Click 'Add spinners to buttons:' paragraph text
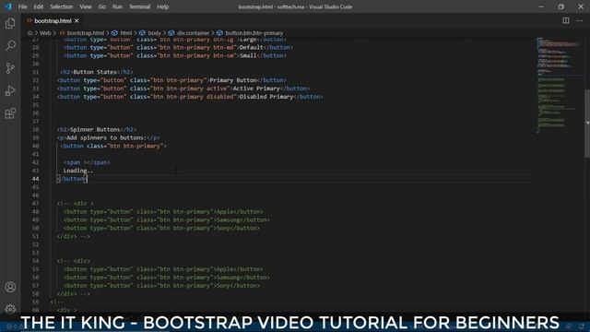Screen dimensions: 590x332 coord(107,137)
